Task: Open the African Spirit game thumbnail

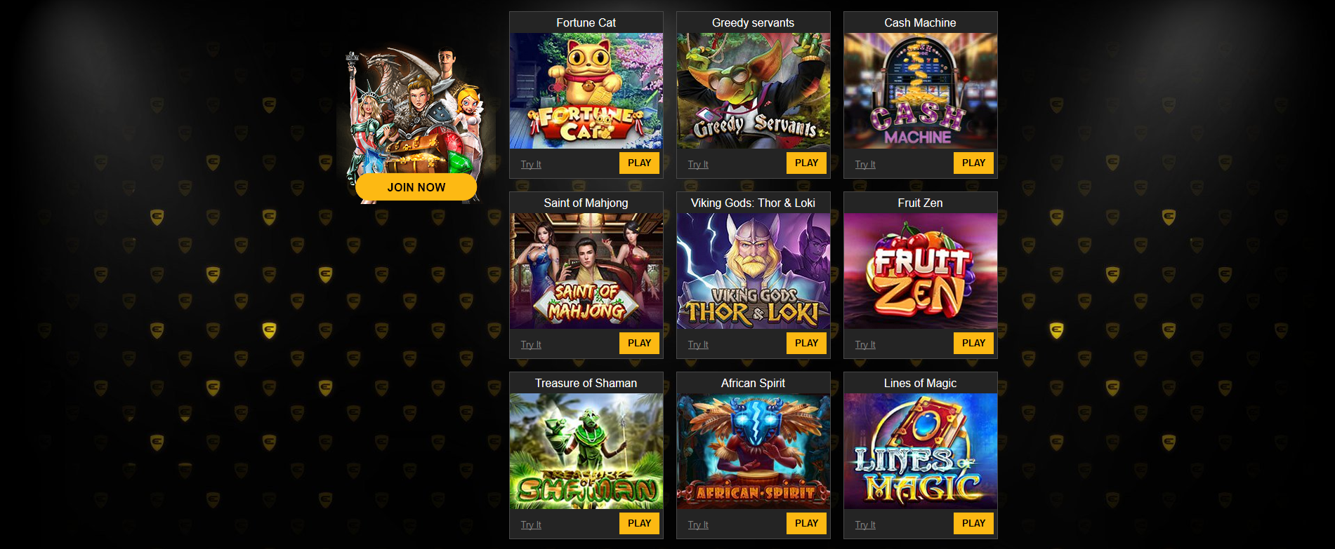Action: (x=753, y=451)
